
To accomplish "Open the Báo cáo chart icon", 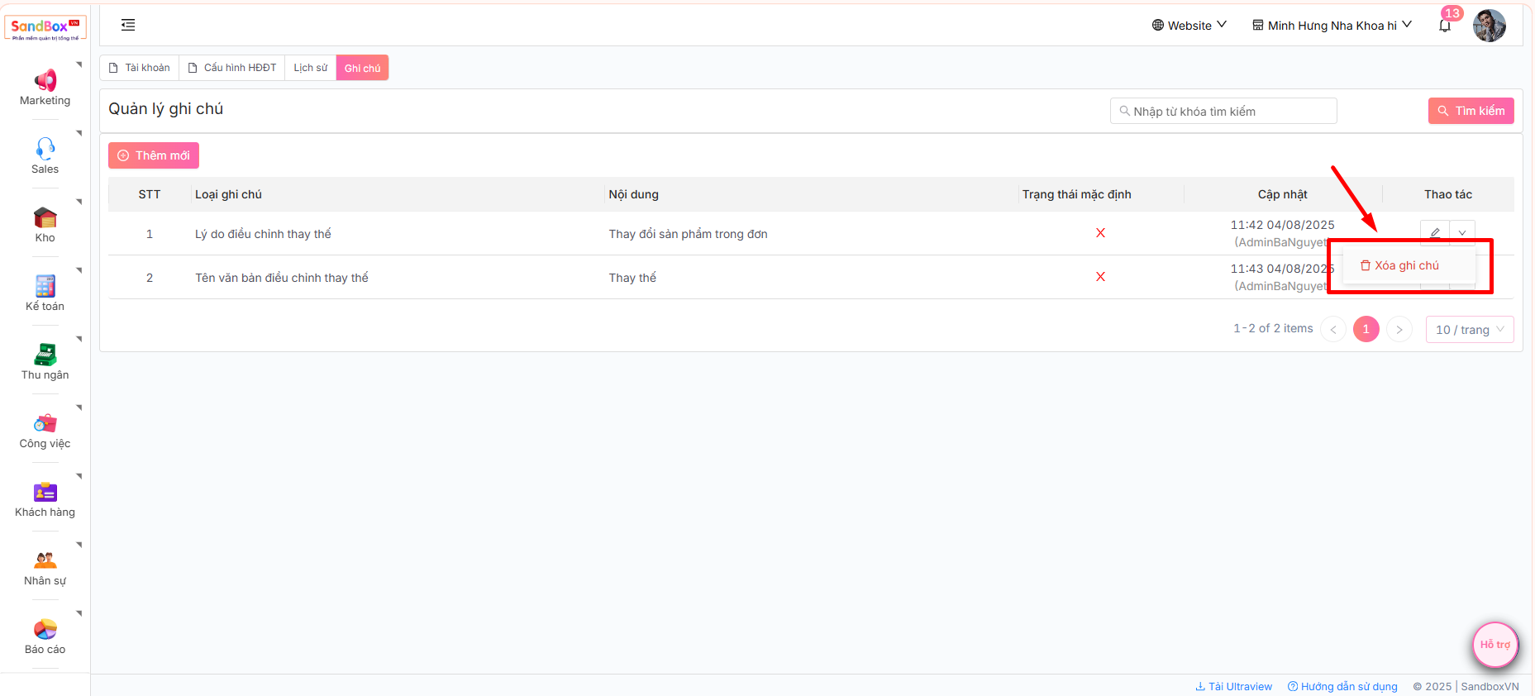I will [45, 629].
